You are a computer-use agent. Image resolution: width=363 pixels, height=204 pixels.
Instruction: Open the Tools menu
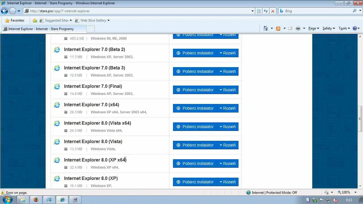click(344, 28)
